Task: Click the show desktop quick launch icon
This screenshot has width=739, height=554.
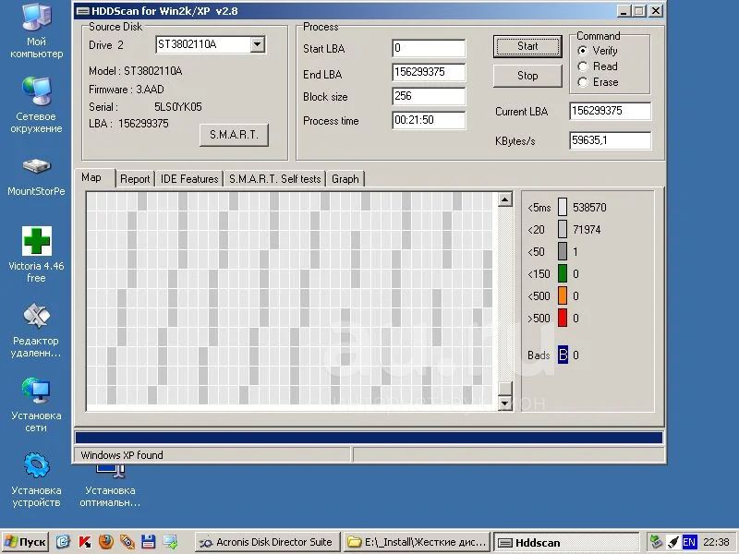Action: [170, 542]
